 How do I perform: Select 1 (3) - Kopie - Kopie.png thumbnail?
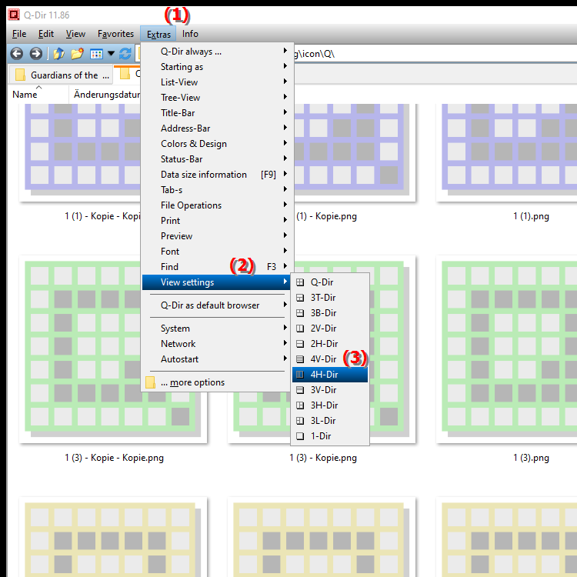113,349
